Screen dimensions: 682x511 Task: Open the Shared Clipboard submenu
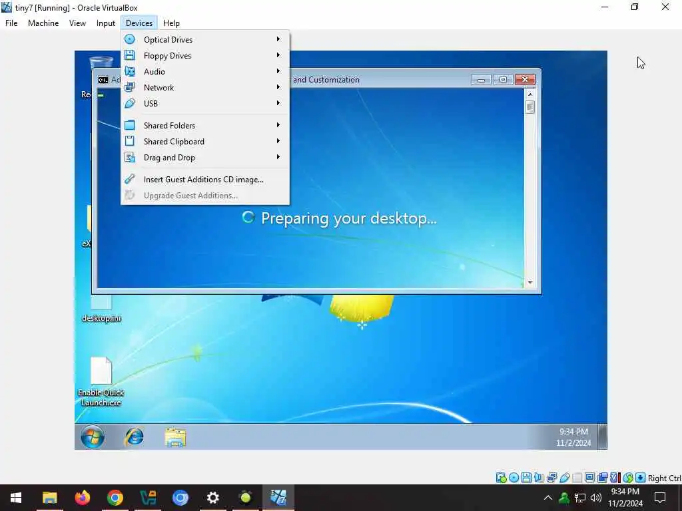click(x=205, y=142)
